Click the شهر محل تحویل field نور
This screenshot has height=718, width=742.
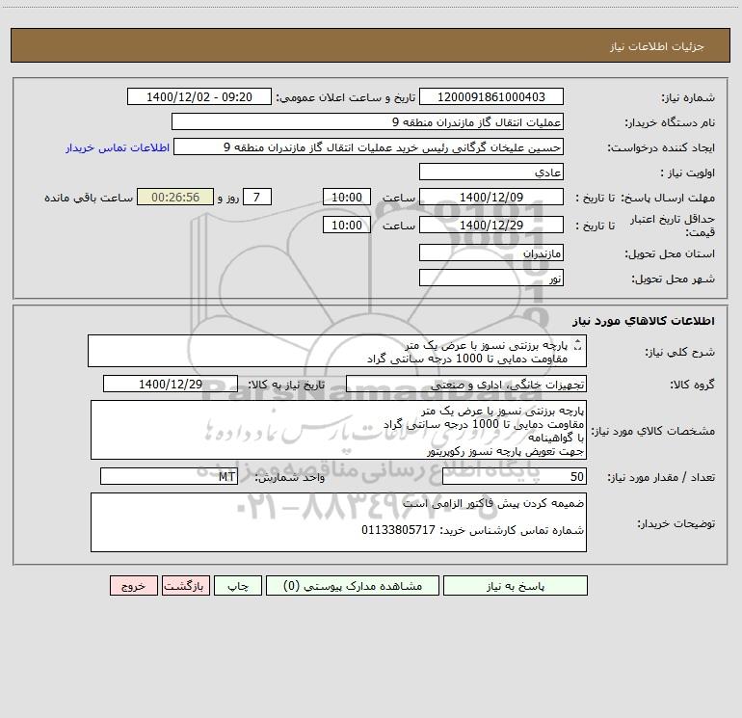click(x=491, y=278)
